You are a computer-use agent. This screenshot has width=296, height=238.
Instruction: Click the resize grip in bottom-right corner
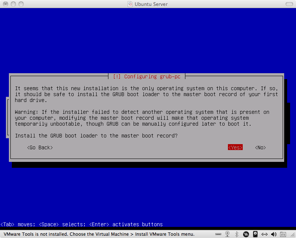[292, 234]
